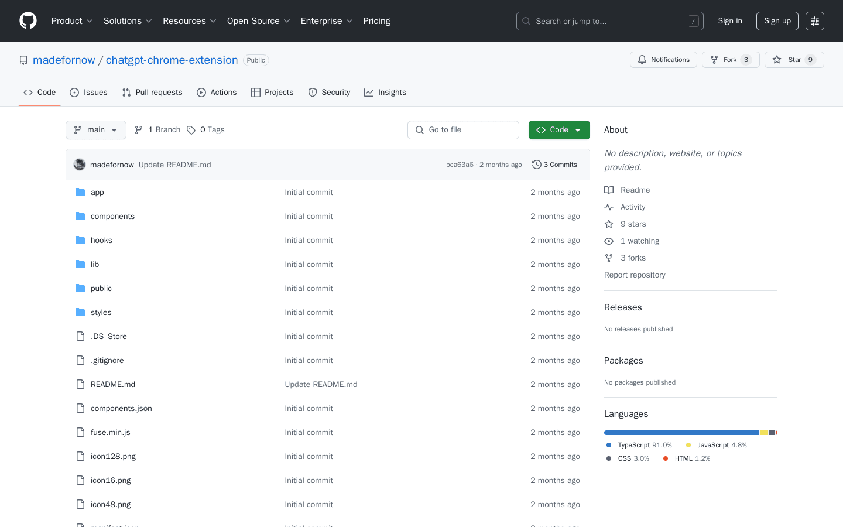Expand the Product menu

[x=72, y=21]
